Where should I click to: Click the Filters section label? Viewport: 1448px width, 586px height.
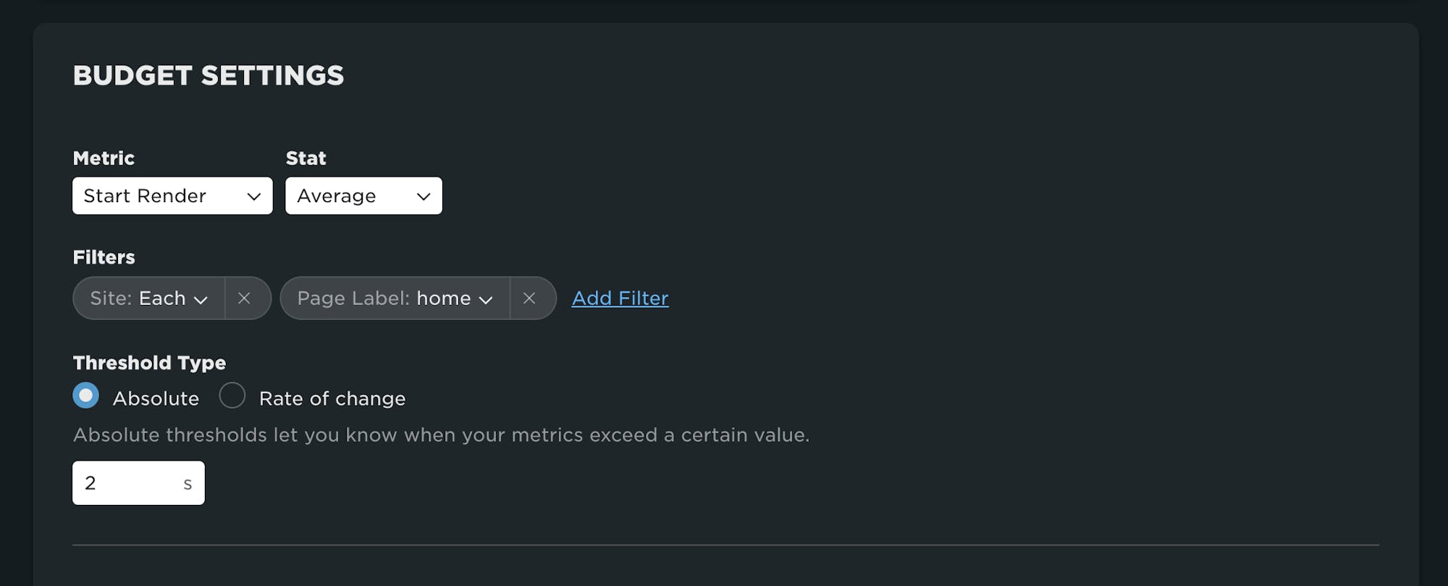click(104, 257)
